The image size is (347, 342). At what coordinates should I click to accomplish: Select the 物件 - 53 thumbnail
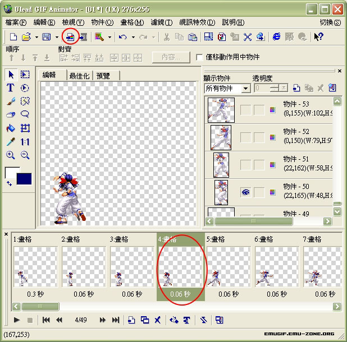click(221, 110)
